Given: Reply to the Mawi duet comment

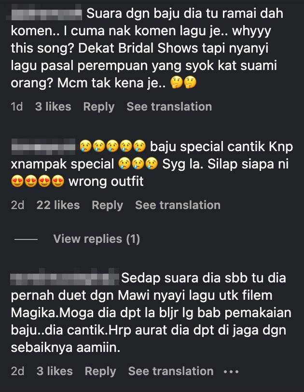Looking at the screenshot, I should [100, 371].
